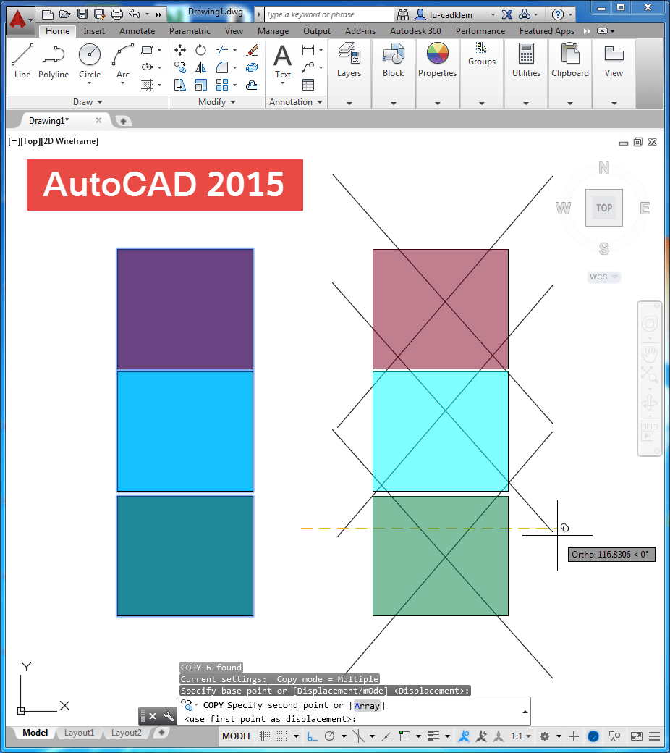Image resolution: width=670 pixels, height=753 pixels.
Task: Toggle snap mode in status bar
Action: (282, 736)
